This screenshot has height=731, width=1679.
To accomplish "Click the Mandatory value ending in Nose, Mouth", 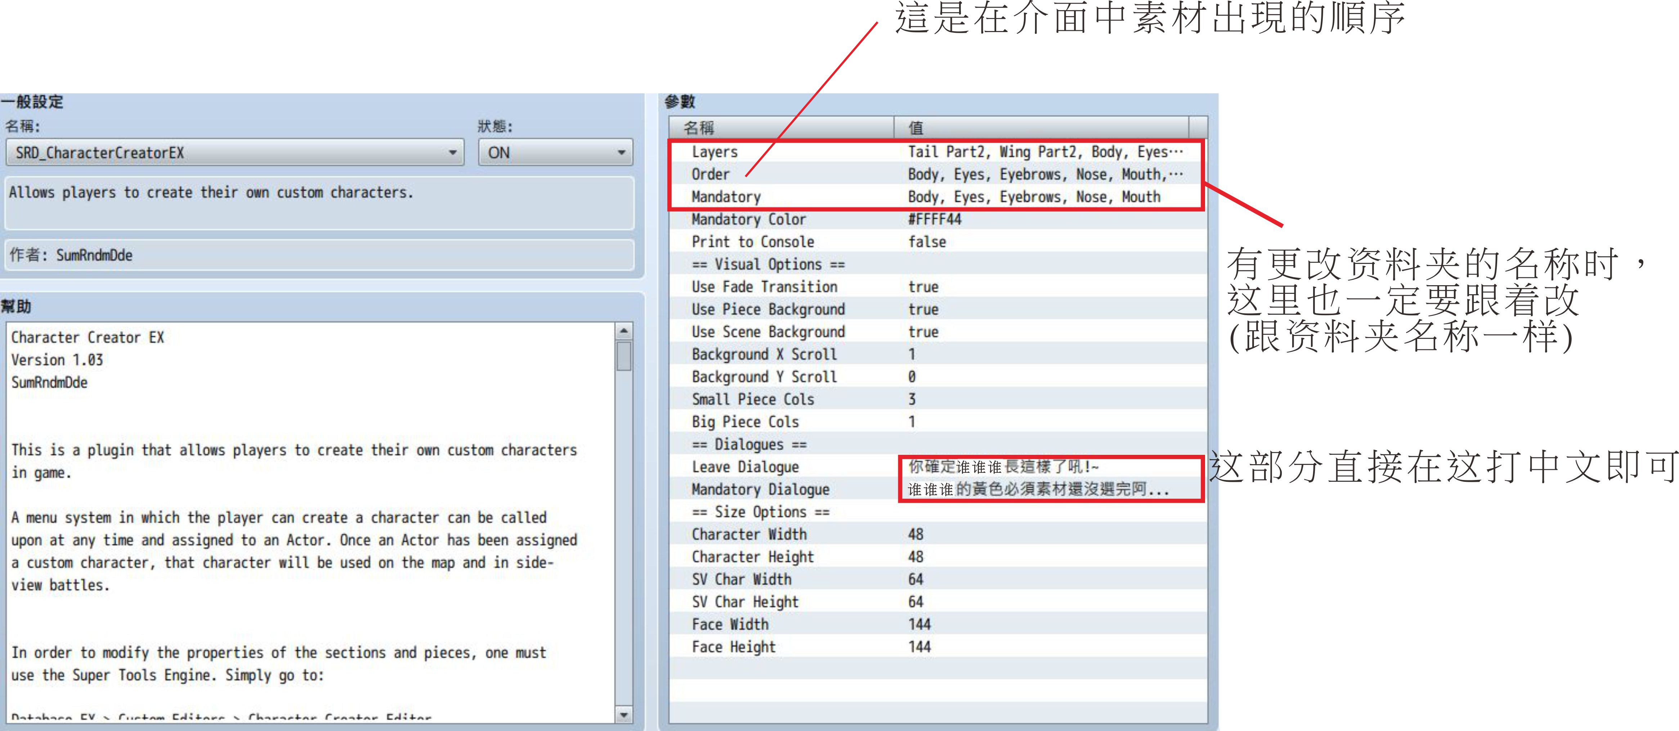I will pyautogui.click(x=1034, y=197).
